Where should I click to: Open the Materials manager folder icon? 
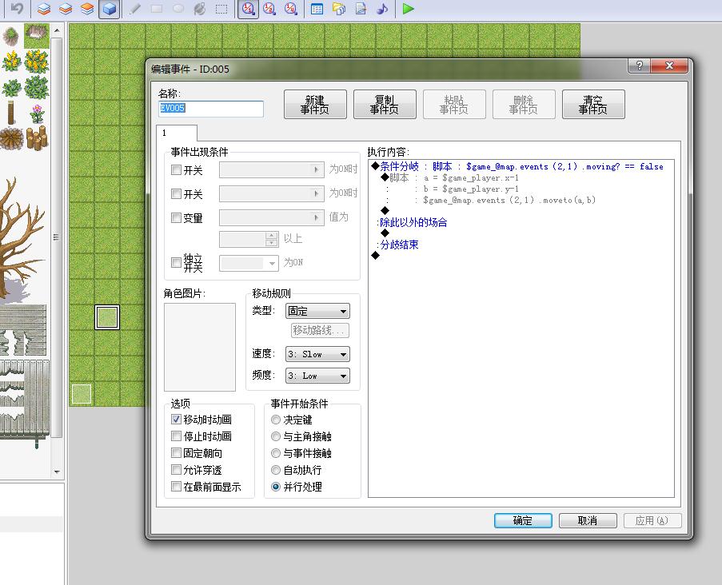point(338,8)
